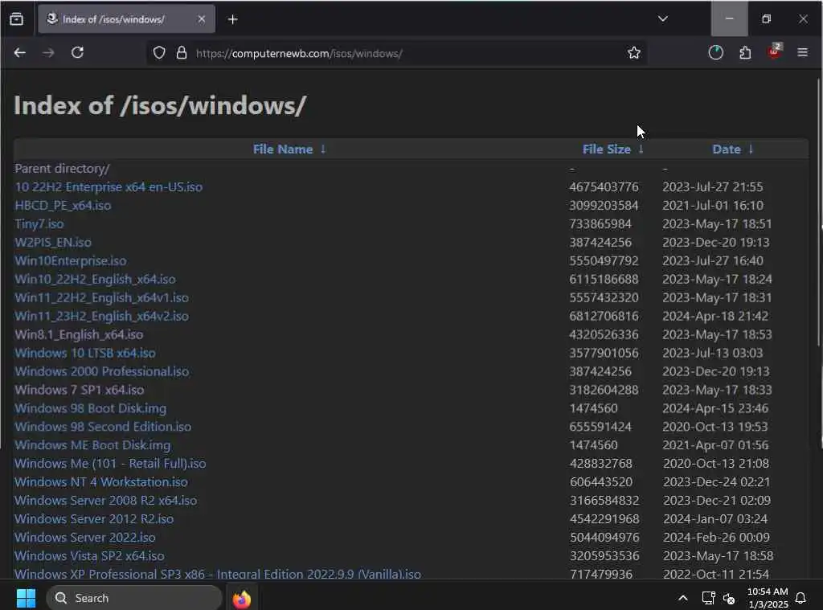Download Win10Enterprise.iso

[x=71, y=260]
